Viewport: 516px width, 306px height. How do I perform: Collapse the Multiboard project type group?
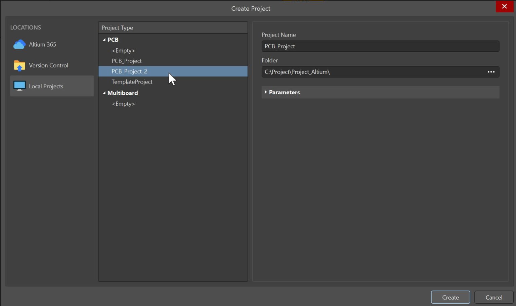click(x=104, y=93)
